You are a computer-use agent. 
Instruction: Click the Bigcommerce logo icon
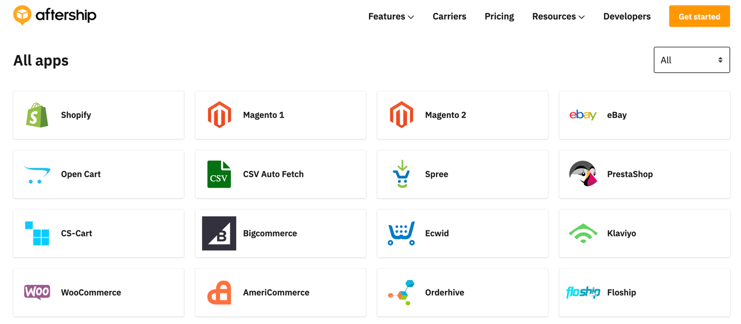click(x=219, y=233)
